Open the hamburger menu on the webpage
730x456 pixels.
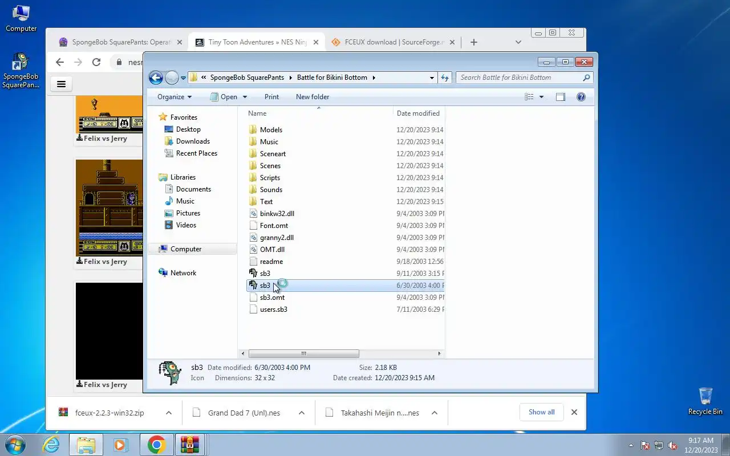tap(61, 84)
